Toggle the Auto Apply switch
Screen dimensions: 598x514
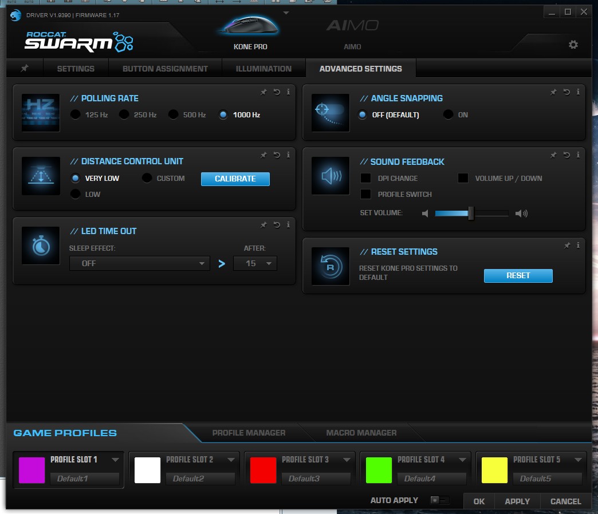pyautogui.click(x=439, y=500)
